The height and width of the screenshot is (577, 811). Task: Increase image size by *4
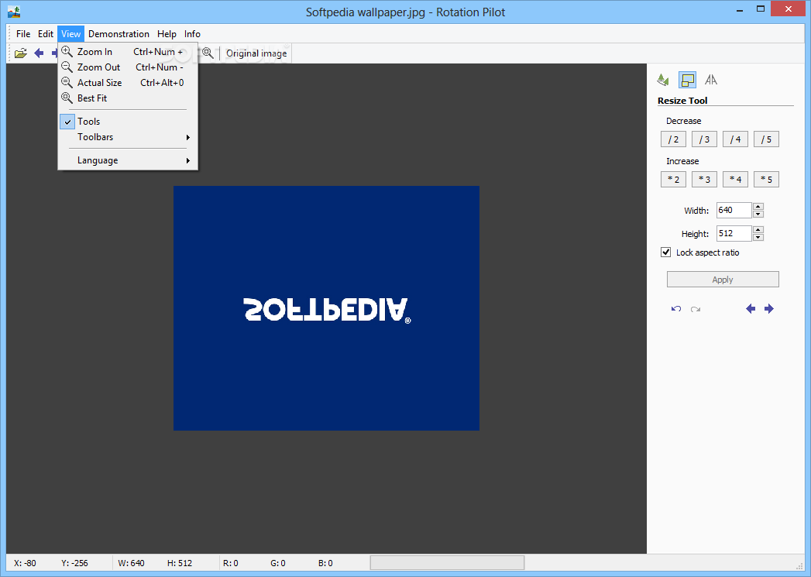tap(736, 180)
